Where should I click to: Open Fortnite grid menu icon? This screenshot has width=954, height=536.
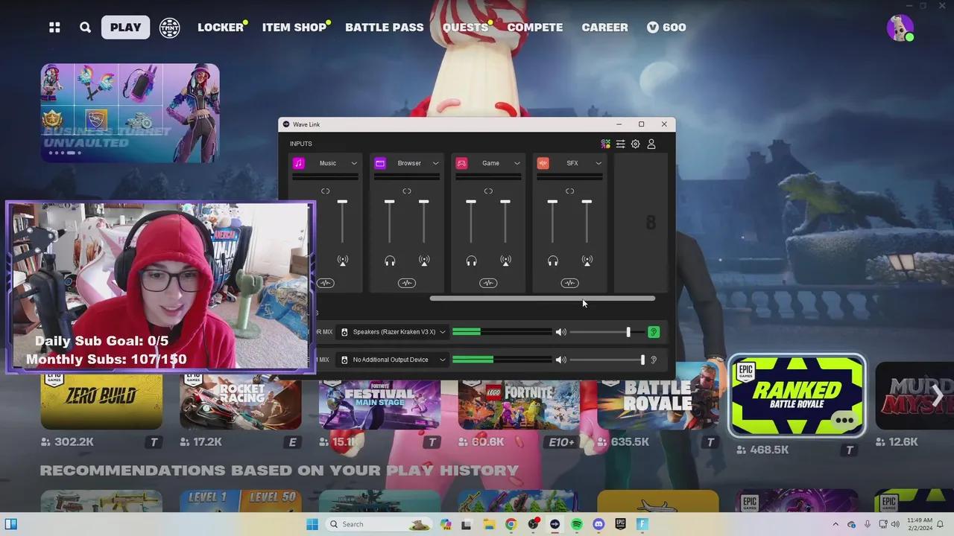(x=54, y=28)
